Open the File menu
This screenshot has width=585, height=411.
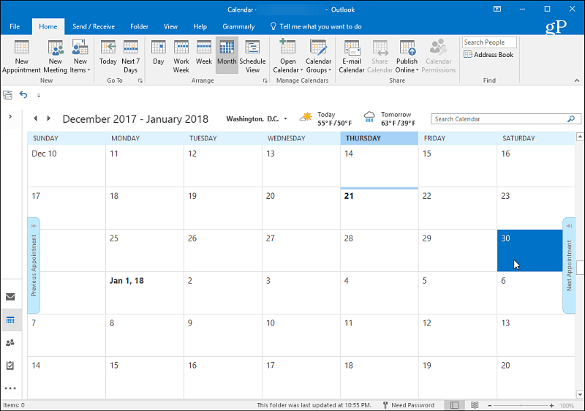click(x=15, y=26)
